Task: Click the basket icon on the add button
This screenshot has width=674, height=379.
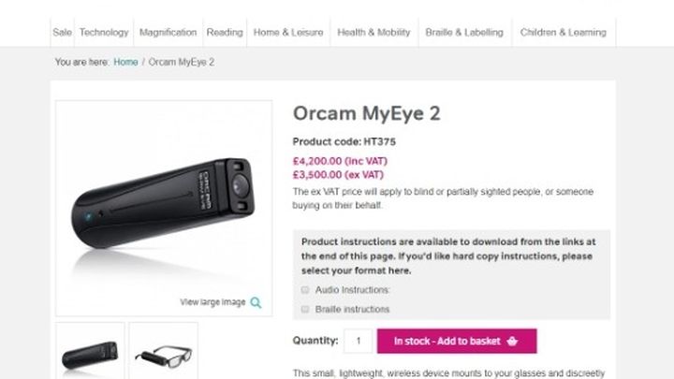Action: [512, 342]
